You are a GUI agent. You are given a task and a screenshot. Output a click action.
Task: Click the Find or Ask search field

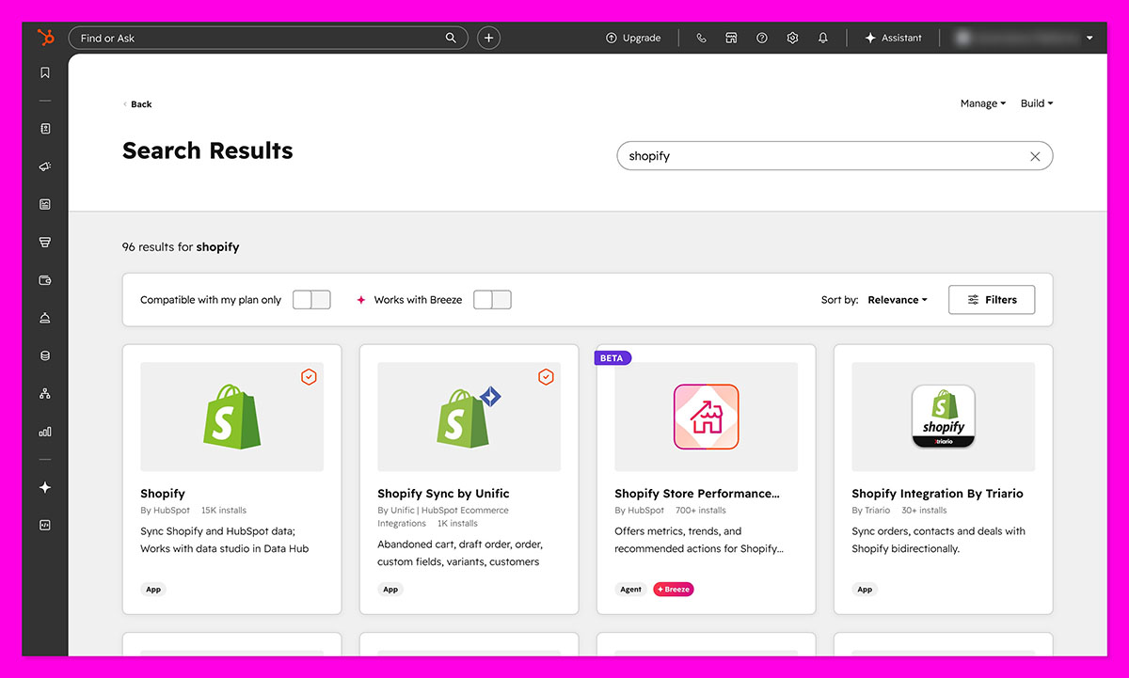click(x=268, y=38)
